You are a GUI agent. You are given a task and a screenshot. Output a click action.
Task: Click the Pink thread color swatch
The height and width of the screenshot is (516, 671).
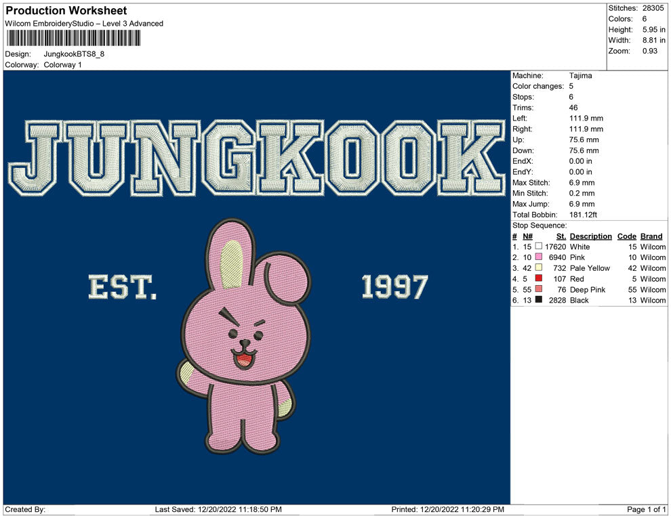click(539, 257)
